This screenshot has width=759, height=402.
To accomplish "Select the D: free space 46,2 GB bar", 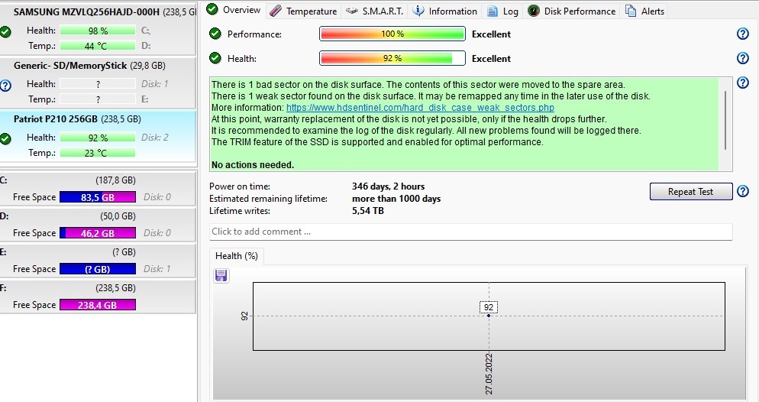I will [x=98, y=233].
